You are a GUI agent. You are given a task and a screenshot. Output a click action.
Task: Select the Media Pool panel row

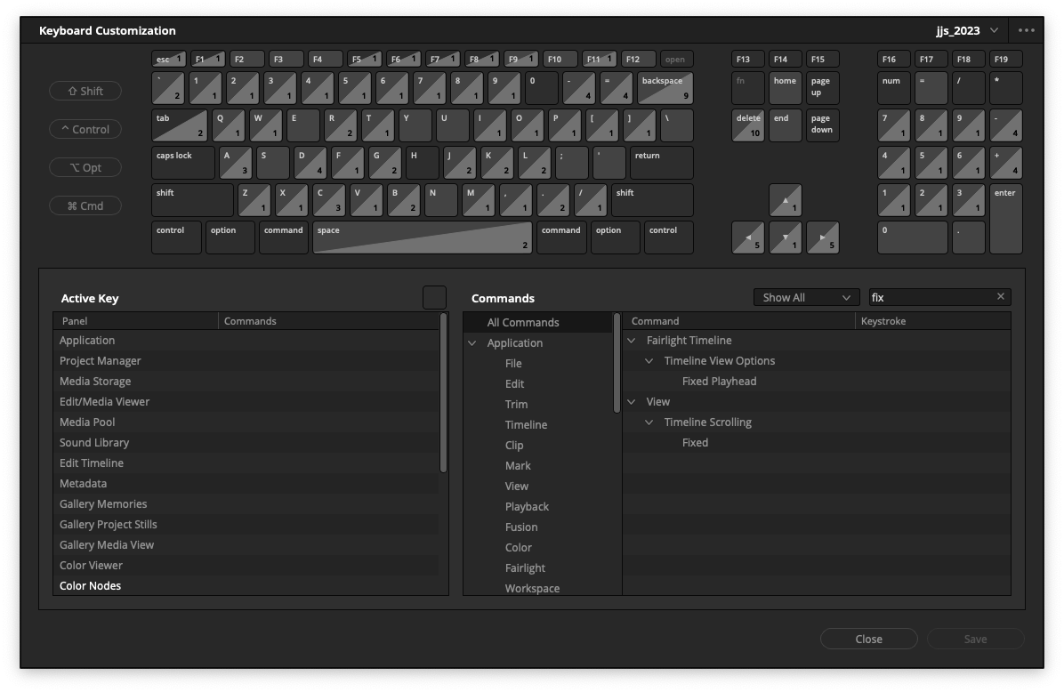click(246, 422)
